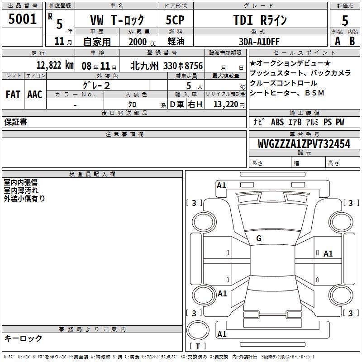
Task: Select genuine equipment ナビ
Action: pos(258,122)
